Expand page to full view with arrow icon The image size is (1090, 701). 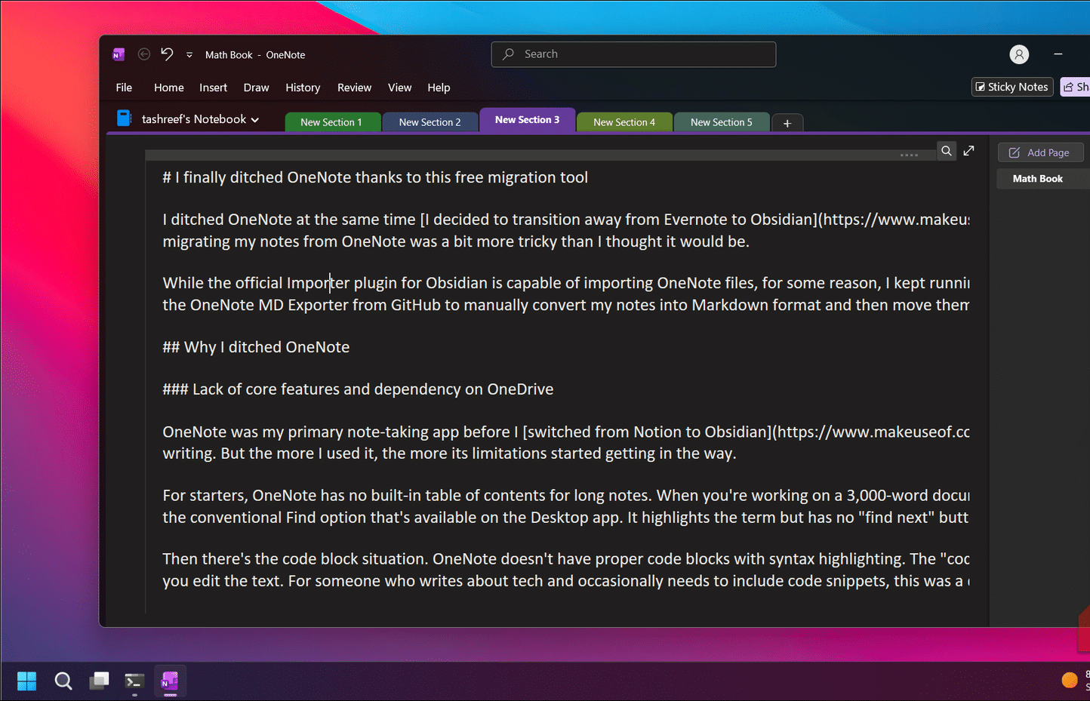pyautogui.click(x=968, y=151)
